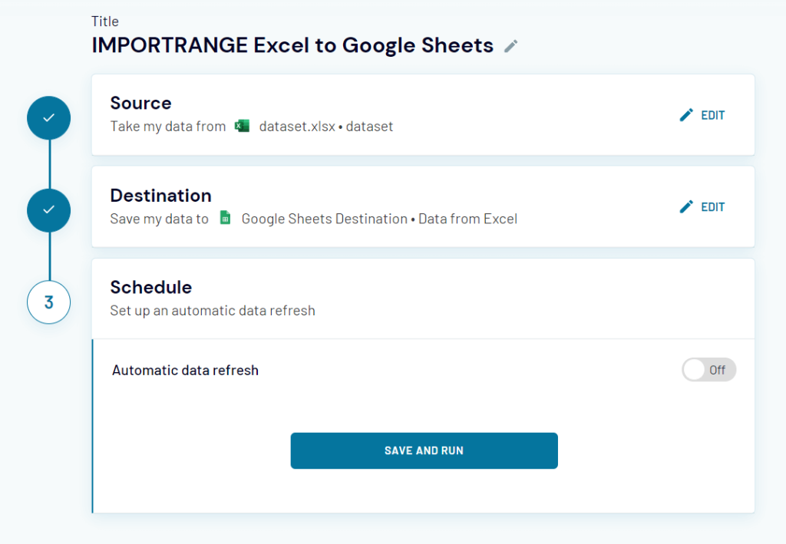Click the title IMPORTRANGE Excel to Google Sheets
786x544 pixels.
292,45
